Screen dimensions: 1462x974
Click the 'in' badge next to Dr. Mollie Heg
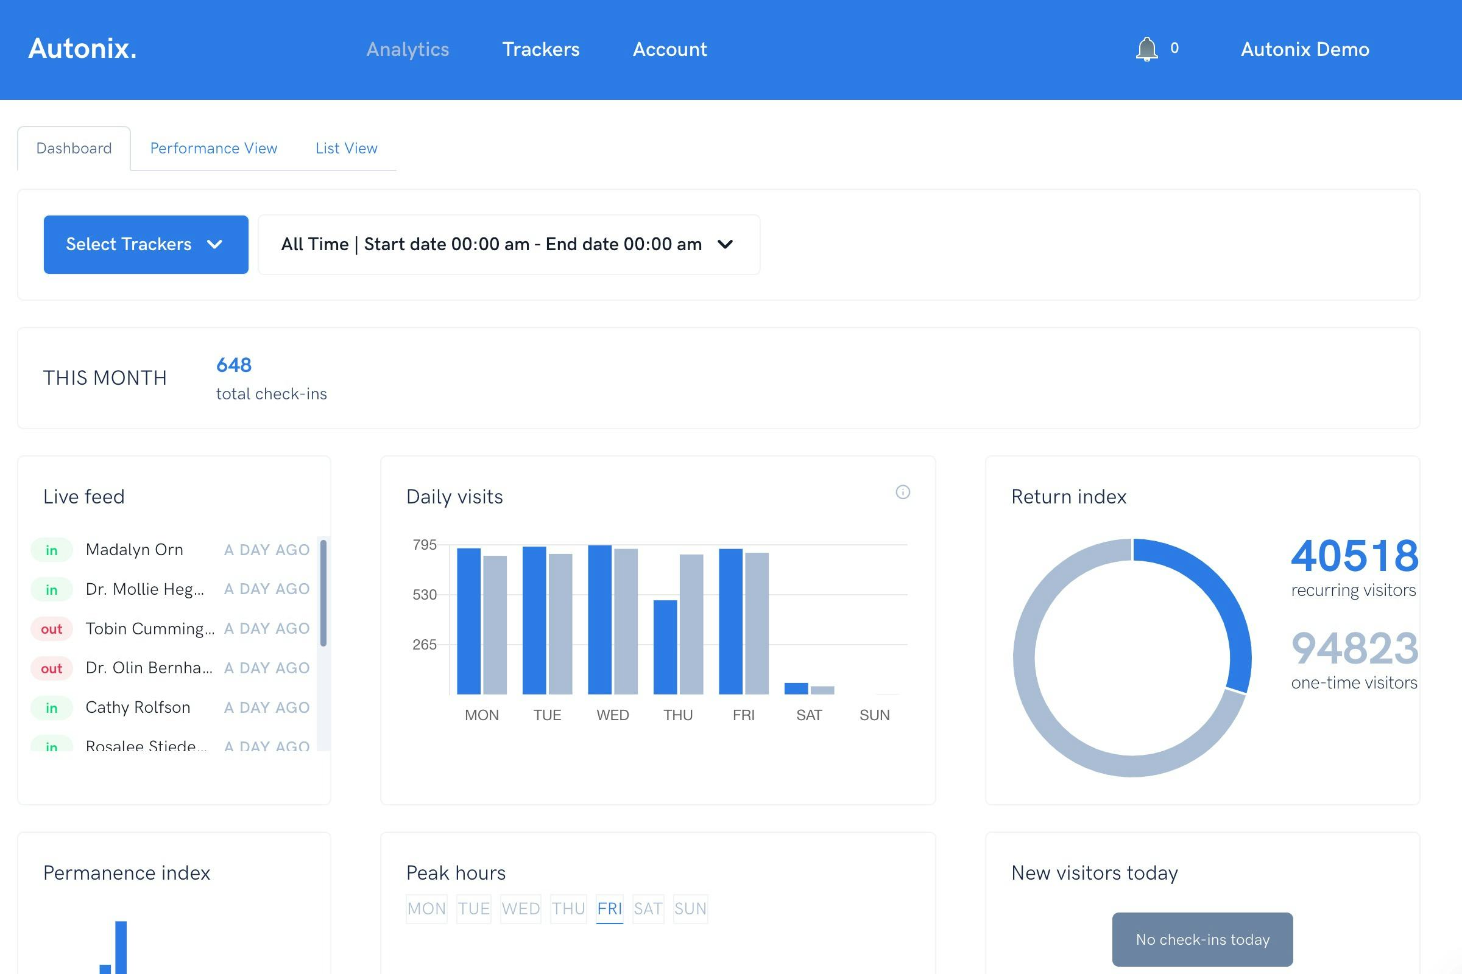pos(52,588)
